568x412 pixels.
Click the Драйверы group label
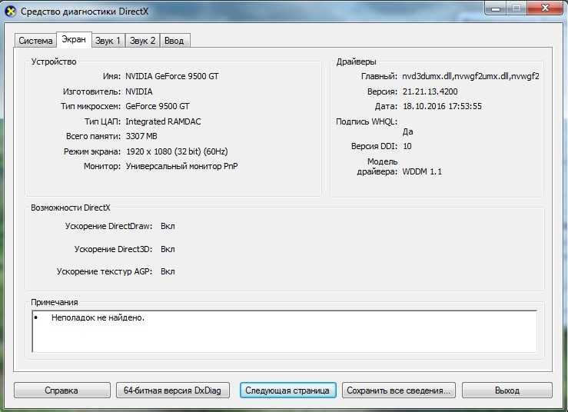click(356, 62)
